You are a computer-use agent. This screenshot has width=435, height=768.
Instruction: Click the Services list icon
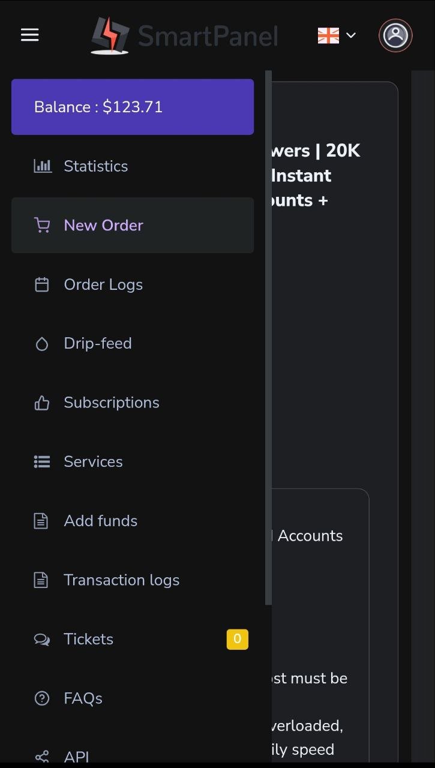click(42, 462)
